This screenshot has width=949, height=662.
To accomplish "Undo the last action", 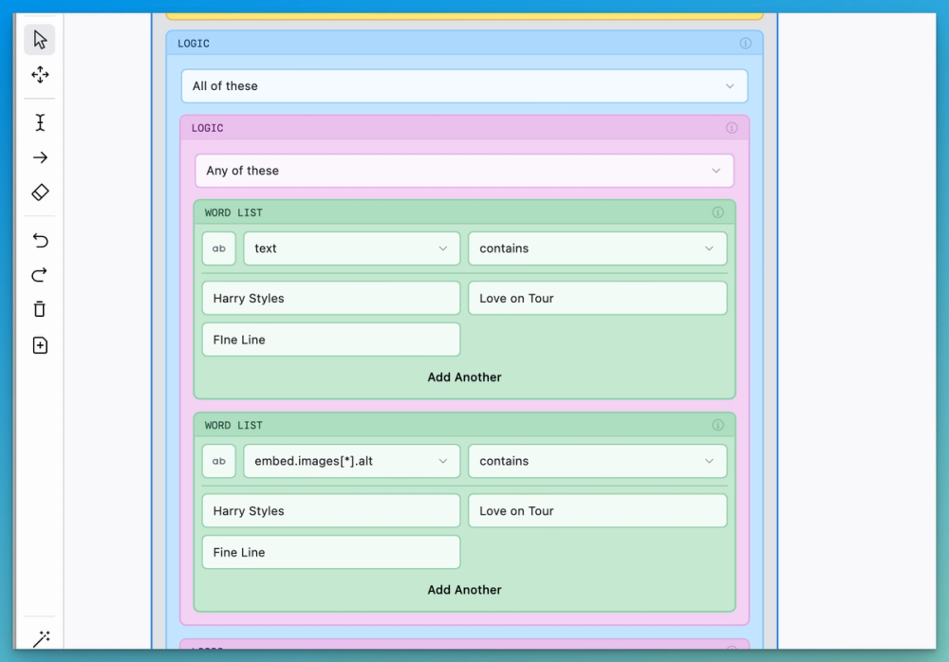I will click(40, 240).
